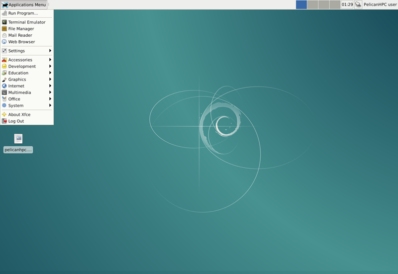Expand the Education submenu arrow

click(x=50, y=73)
